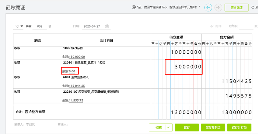Click credit amount 1495575
The width and height of the screenshot is (258, 134).
pos(238,96)
